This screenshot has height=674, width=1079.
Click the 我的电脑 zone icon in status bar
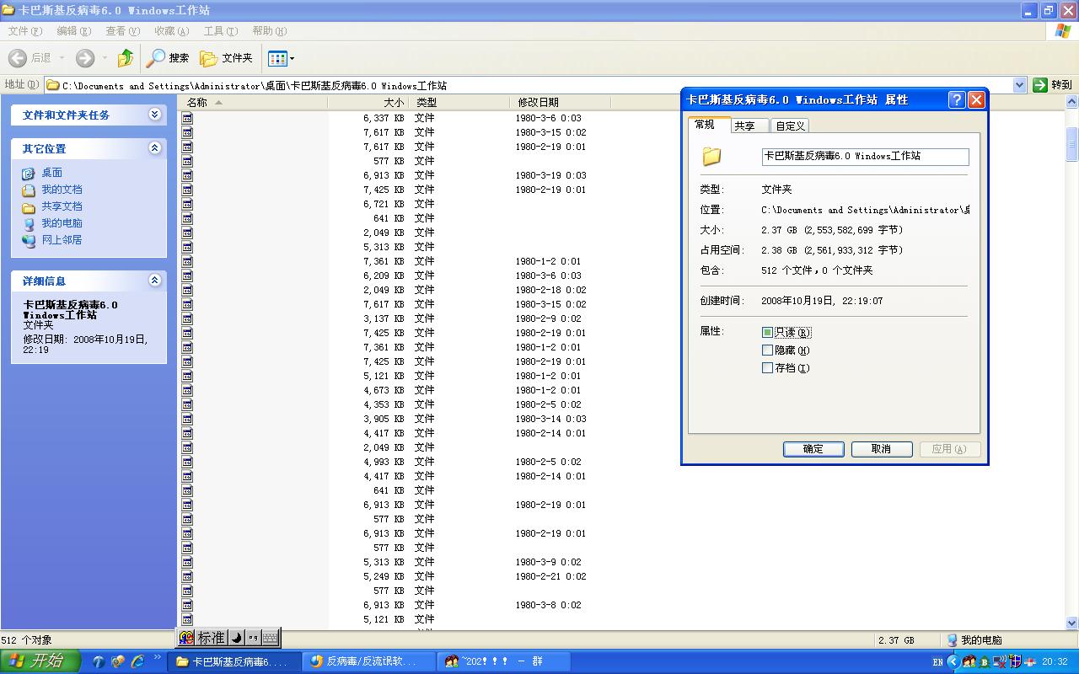click(x=953, y=640)
